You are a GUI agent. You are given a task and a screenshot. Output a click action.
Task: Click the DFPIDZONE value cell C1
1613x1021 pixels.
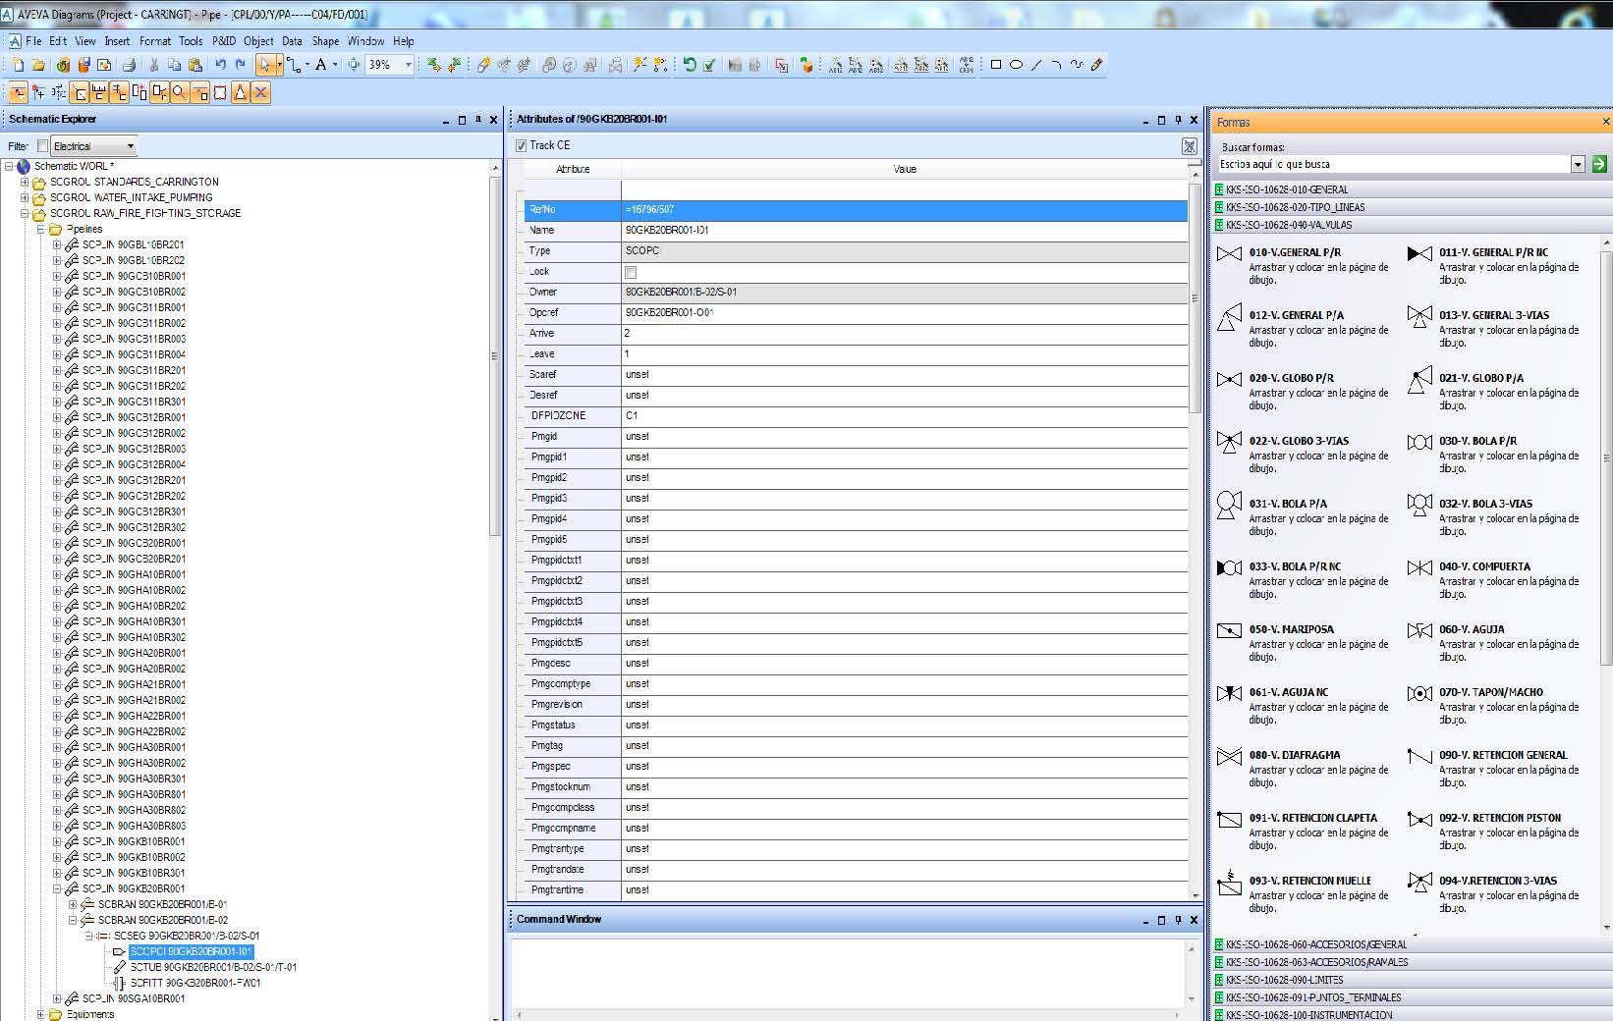pos(904,416)
